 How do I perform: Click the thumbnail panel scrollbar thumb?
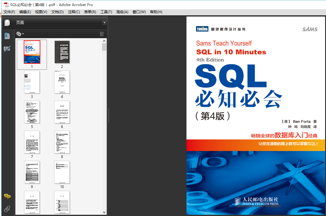point(104,47)
